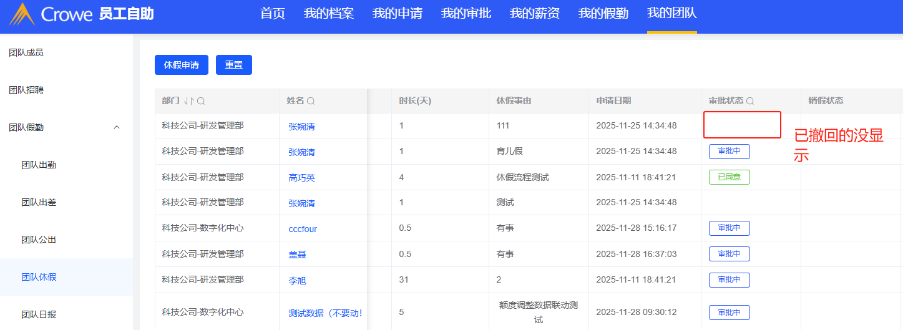Select the 团队日报 sidebar item
The image size is (903, 330).
pyautogui.click(x=39, y=314)
